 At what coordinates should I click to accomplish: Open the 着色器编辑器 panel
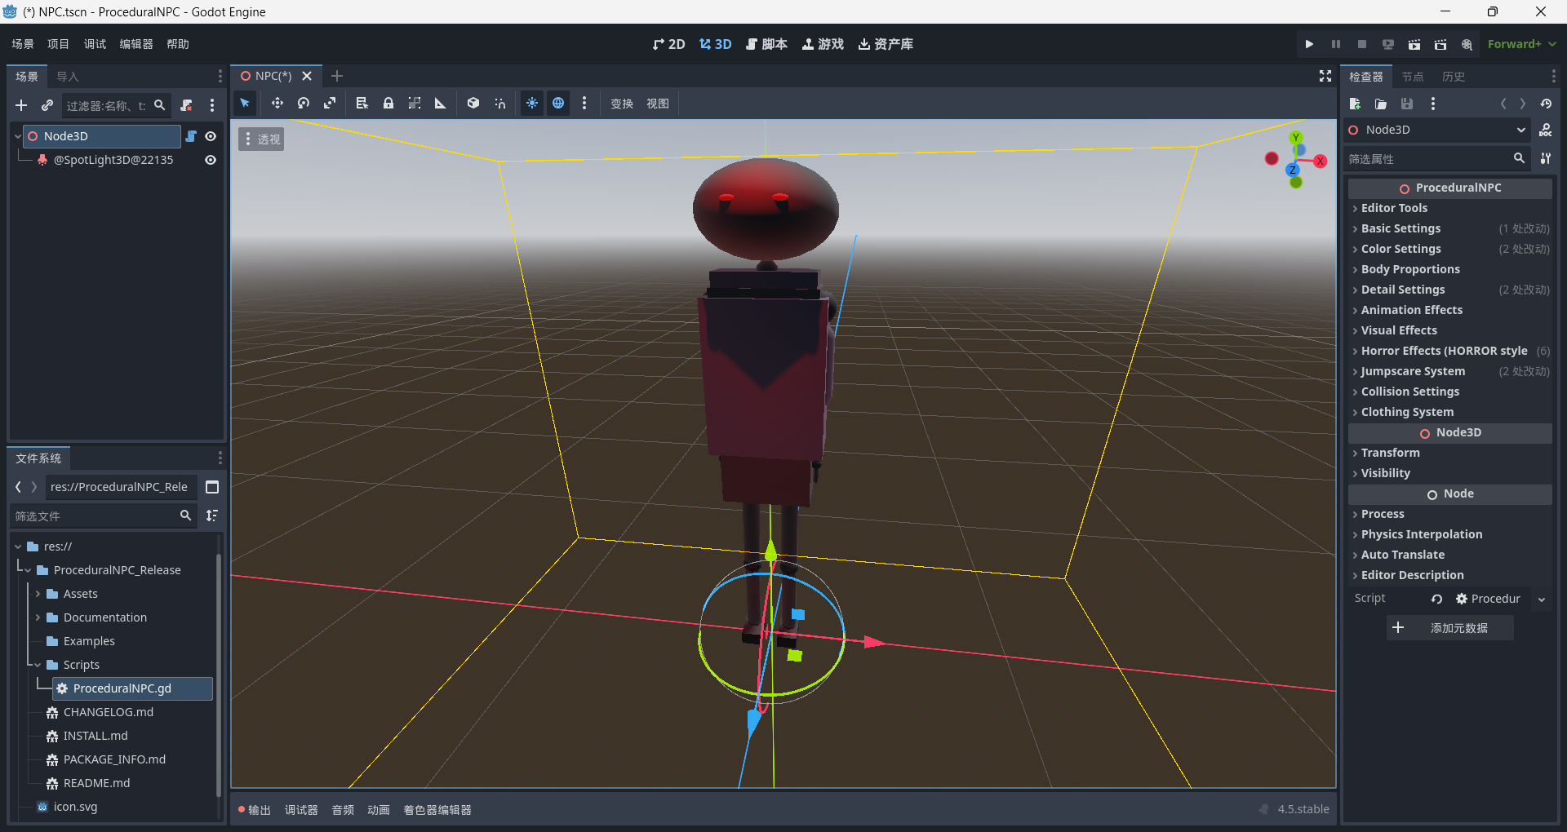[x=437, y=810]
